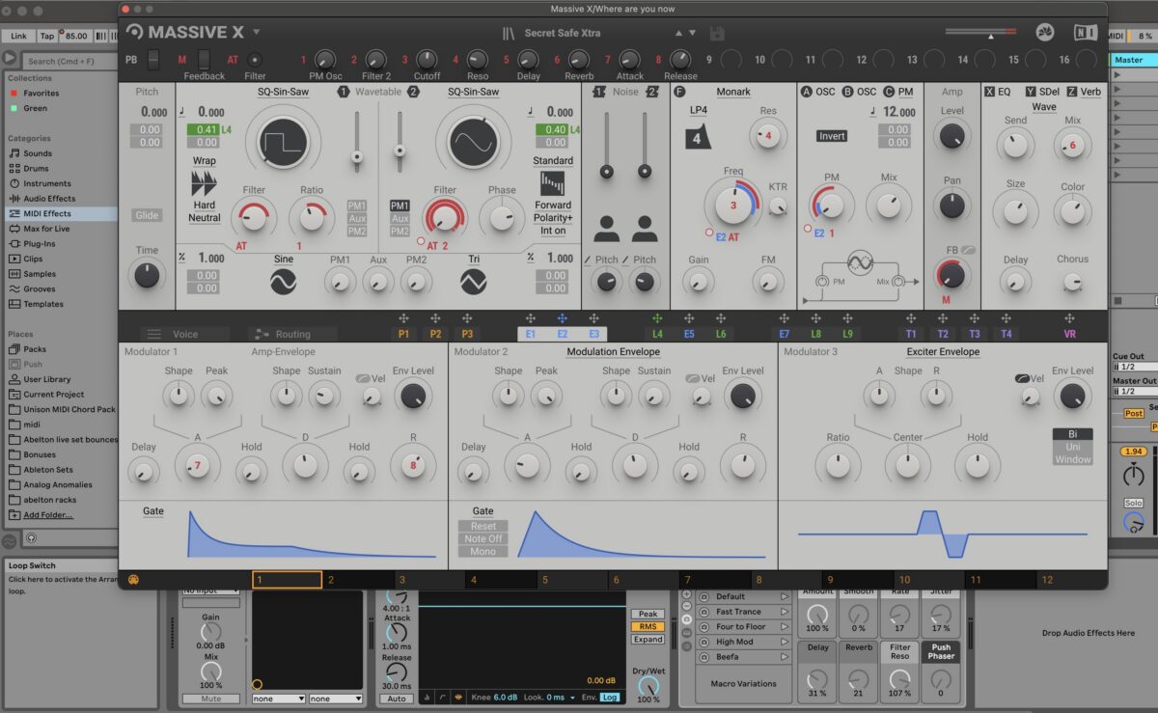Click the Sine wave insert oscillator icon

(283, 281)
